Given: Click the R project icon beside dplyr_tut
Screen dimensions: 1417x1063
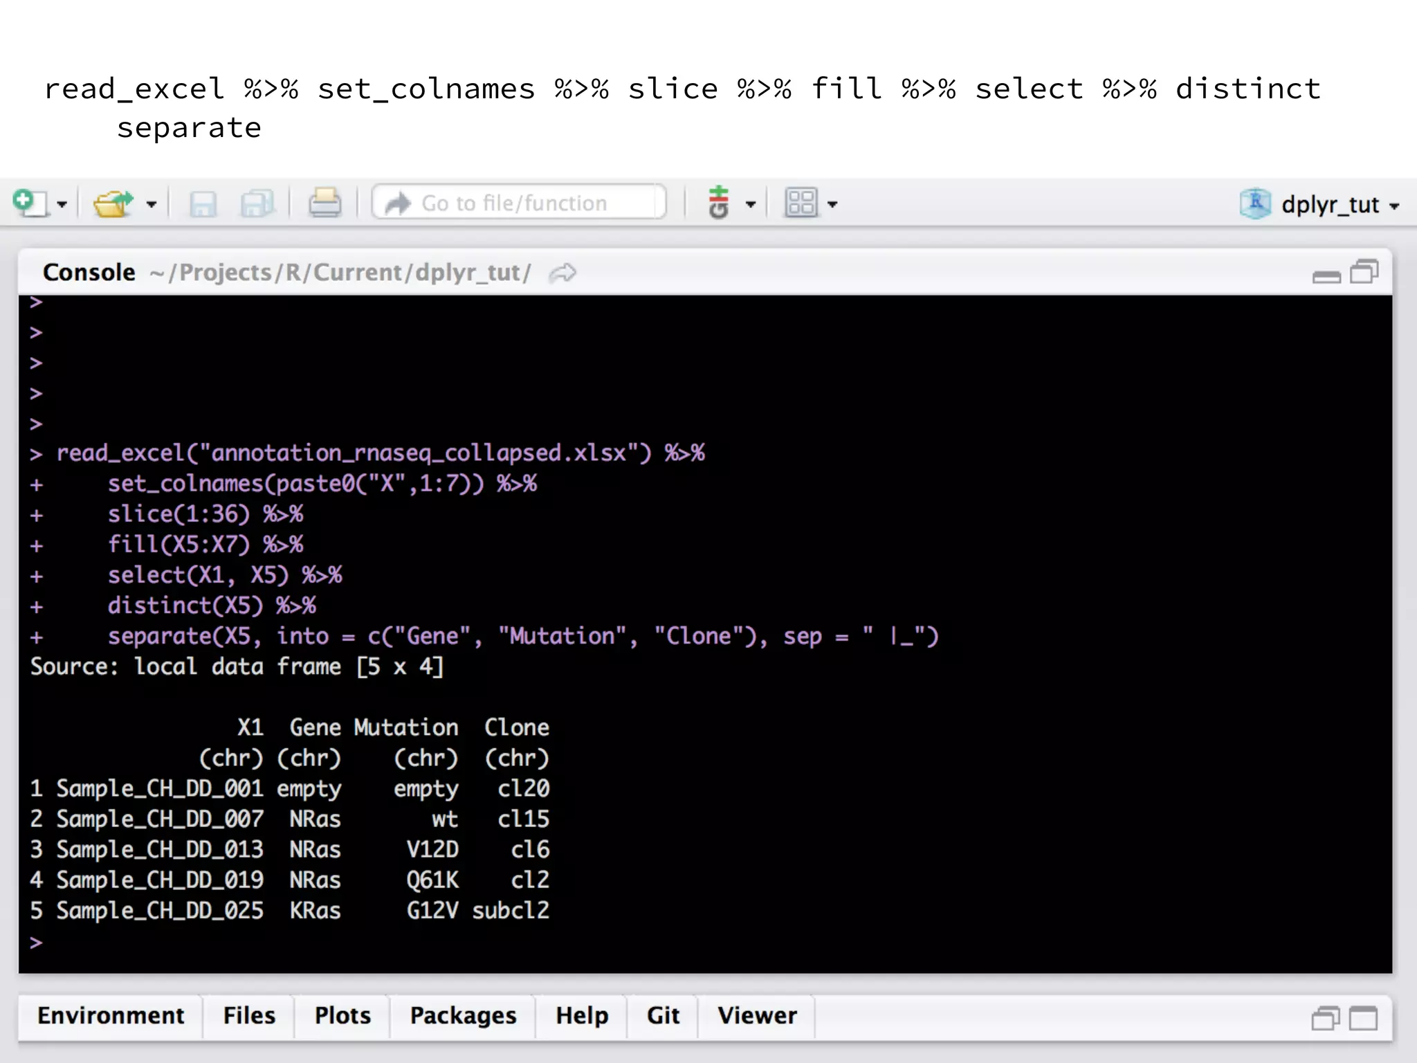Looking at the screenshot, I should 1256,203.
